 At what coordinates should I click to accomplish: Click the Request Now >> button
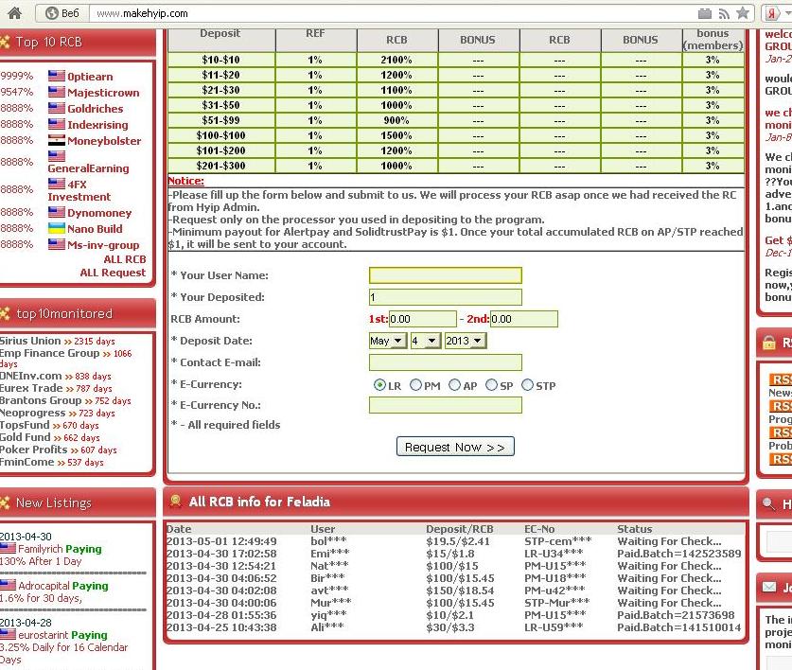pyautogui.click(x=455, y=447)
